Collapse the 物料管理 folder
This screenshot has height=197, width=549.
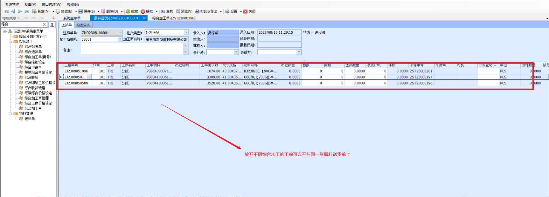click(10, 113)
